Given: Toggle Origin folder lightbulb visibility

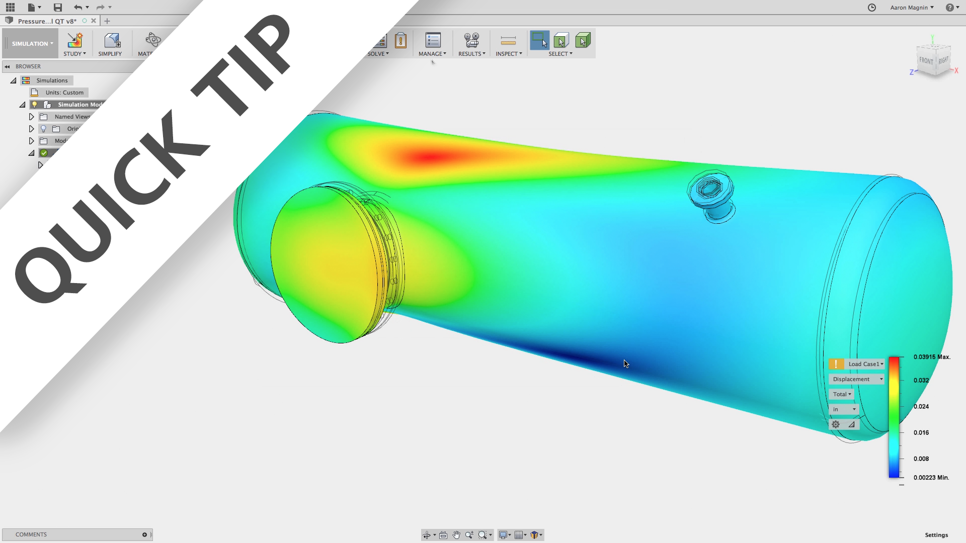Looking at the screenshot, I should coord(44,129).
